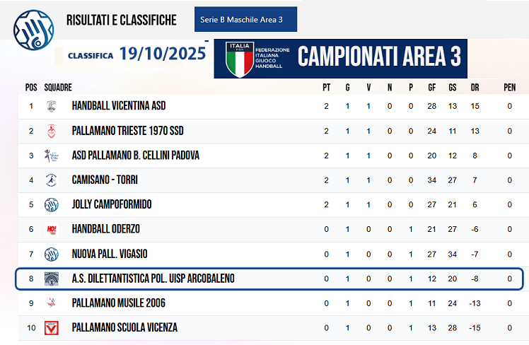Click the PT points column header

[326, 88]
